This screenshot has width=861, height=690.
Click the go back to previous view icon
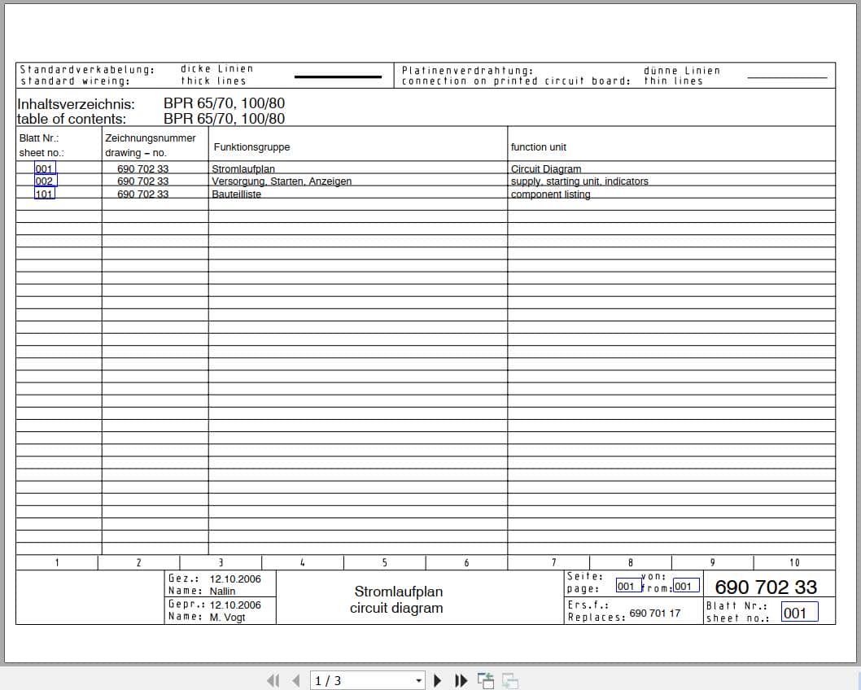coord(485,681)
